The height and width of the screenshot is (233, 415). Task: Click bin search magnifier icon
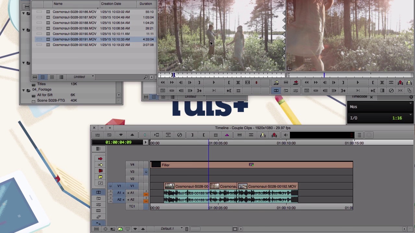pos(146,77)
